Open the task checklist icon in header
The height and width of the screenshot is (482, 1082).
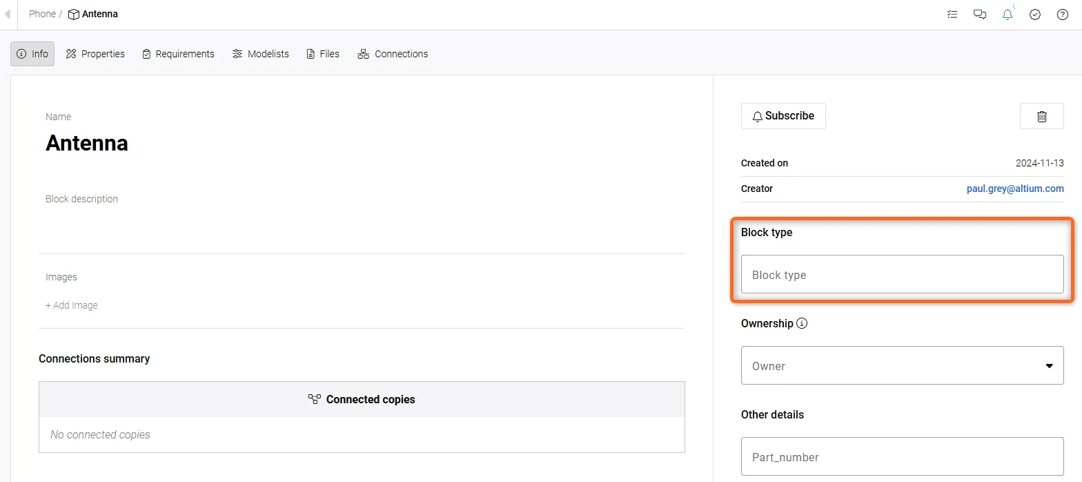click(x=952, y=15)
